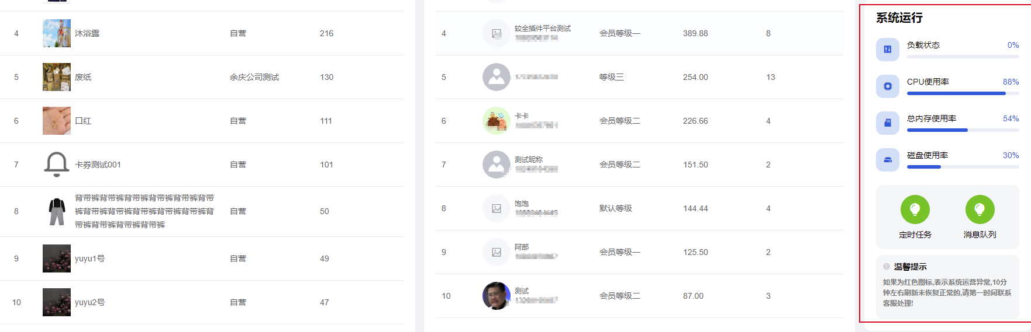Click the 口红 product image
This screenshot has height=332, width=1031.
[57, 121]
